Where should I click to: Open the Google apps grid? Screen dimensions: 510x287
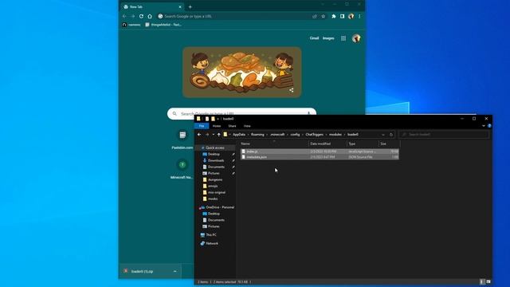(343, 38)
